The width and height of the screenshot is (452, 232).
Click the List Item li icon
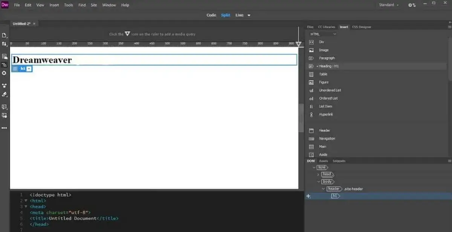(x=311, y=106)
